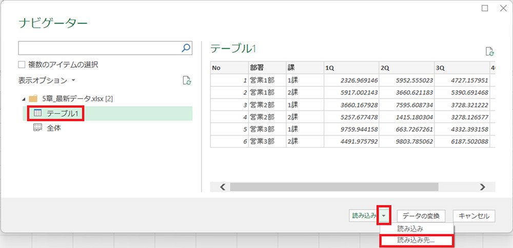Click cell value 7595.608734
Image resolution: width=513 pixels, height=248 pixels.
pos(414,105)
